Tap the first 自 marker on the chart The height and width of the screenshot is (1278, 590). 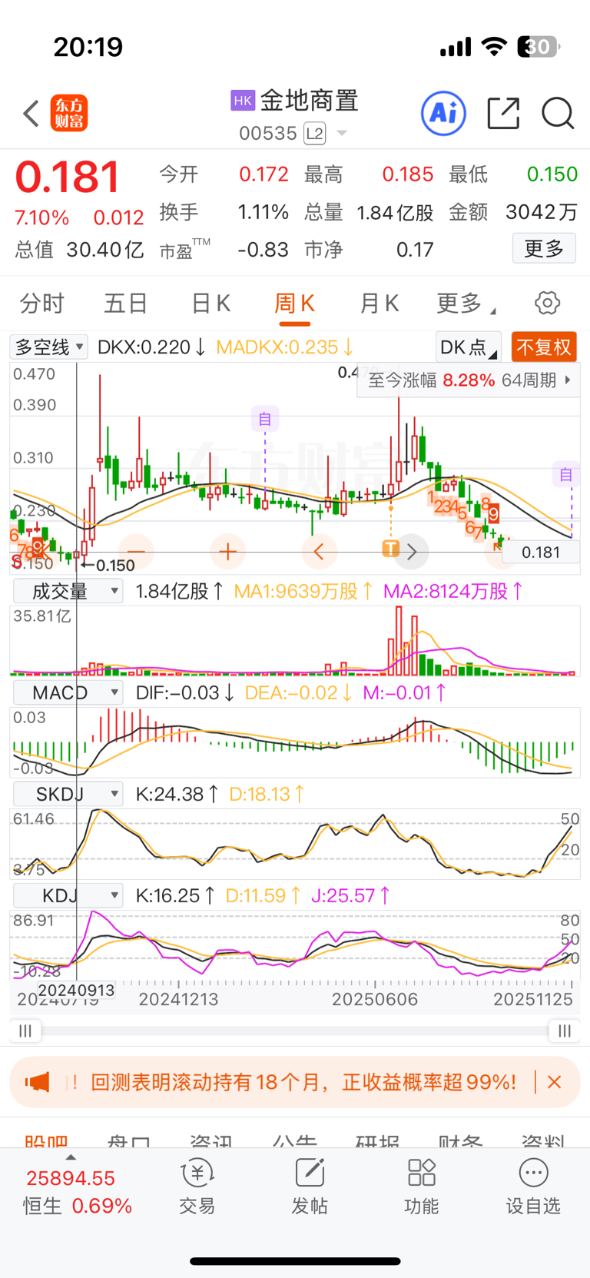[x=265, y=419]
